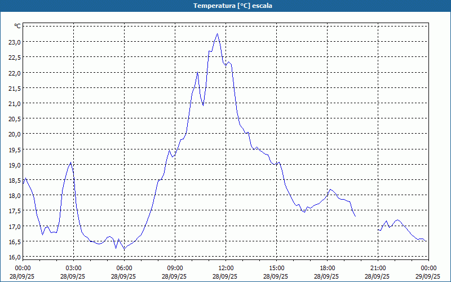Viewport: 451px width, 282px height.
Task: Click the highest temperature peak on the curve
Action: point(217,34)
